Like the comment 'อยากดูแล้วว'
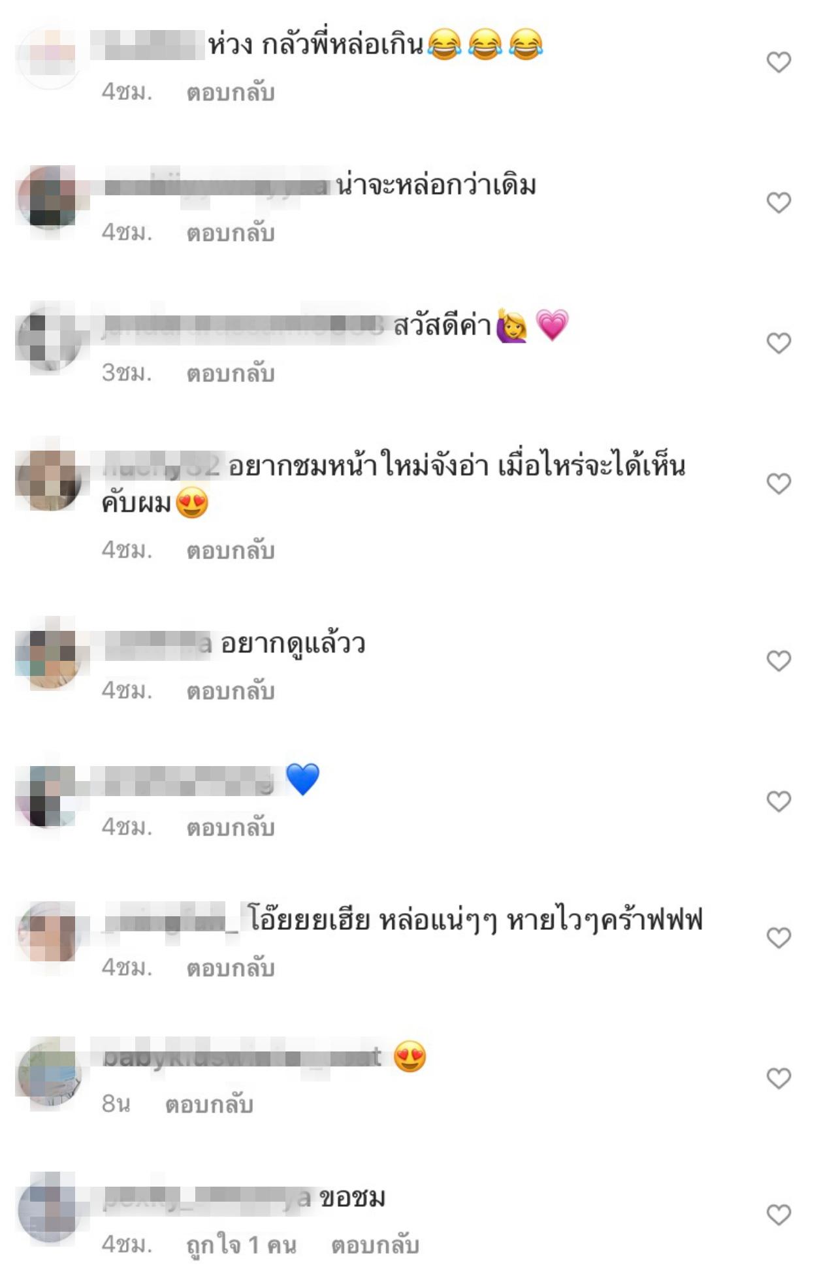Viewport: 836px width, 1282px height. click(779, 661)
